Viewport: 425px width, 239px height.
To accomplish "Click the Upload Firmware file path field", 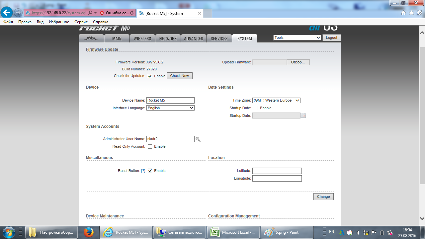I will point(270,62).
